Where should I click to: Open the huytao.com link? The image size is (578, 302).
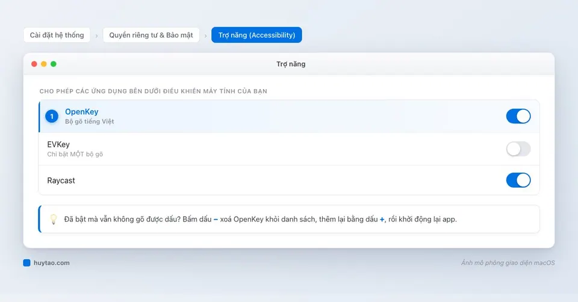pyautogui.click(x=52, y=263)
